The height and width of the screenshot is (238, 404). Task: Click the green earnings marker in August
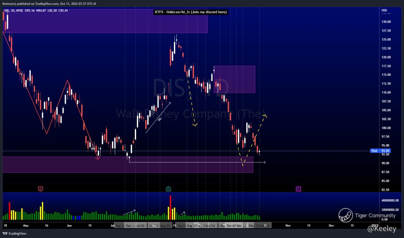click(x=168, y=189)
